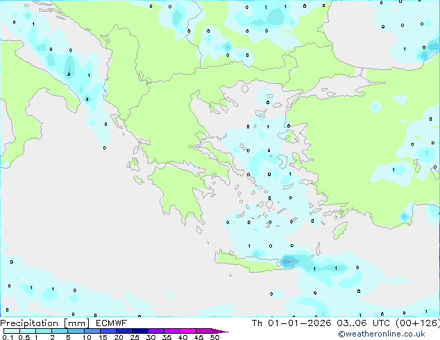440x340 pixels.
Task: Click the over-50 arrow tip of legend
Action: 220,331
